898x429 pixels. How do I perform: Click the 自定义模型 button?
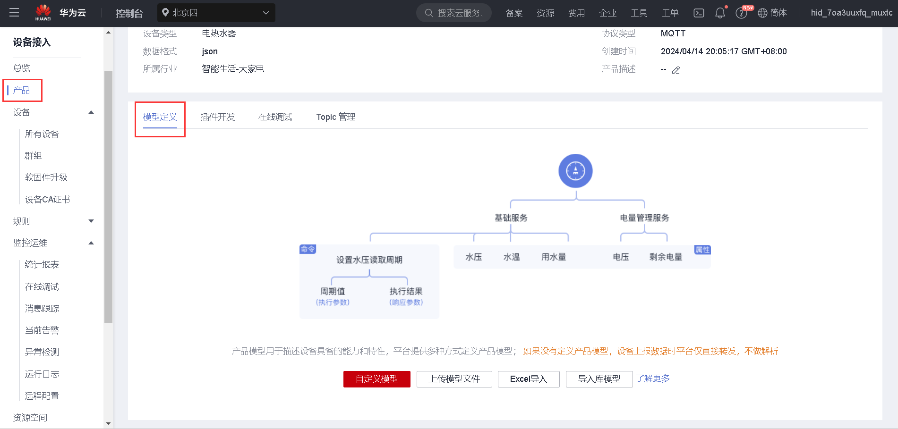(377, 379)
